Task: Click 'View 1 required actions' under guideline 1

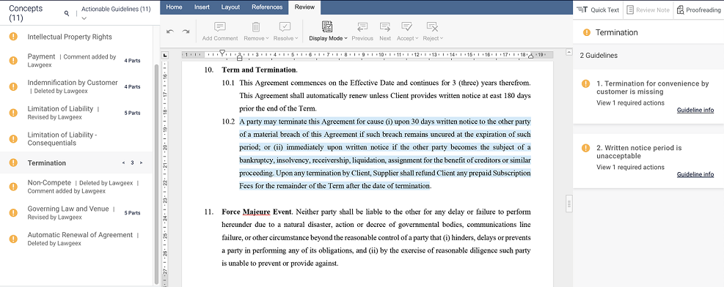Action: click(630, 102)
